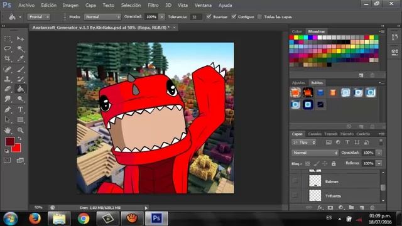Screen dimensions: 402x226
Task: Select the Rectangular Marquee tool
Action: tap(8, 39)
